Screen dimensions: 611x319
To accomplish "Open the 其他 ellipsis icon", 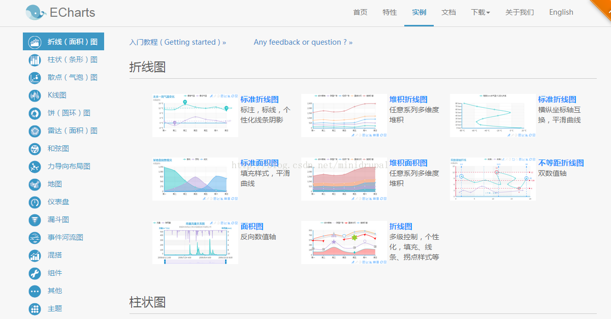I will (35, 291).
